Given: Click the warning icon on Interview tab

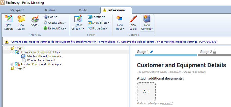Looking at the screenshot, I should 104,10.
